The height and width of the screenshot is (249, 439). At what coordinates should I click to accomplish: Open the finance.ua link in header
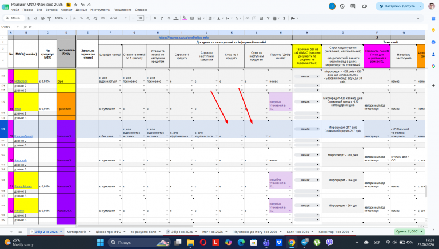click(183, 38)
